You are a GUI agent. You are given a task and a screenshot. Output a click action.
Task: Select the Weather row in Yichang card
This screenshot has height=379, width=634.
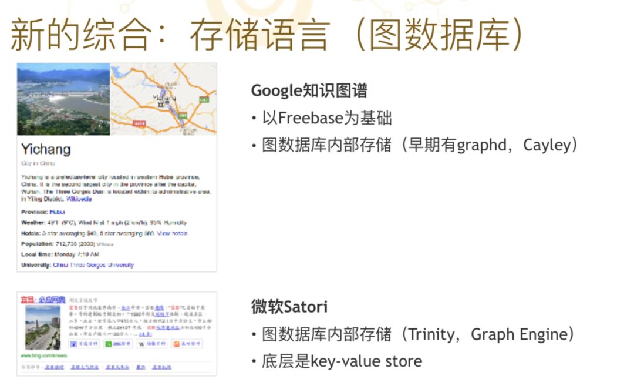(104, 222)
